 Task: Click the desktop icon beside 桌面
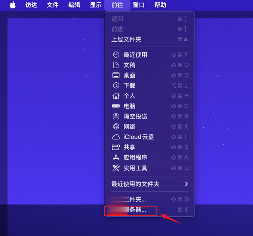tap(116, 75)
